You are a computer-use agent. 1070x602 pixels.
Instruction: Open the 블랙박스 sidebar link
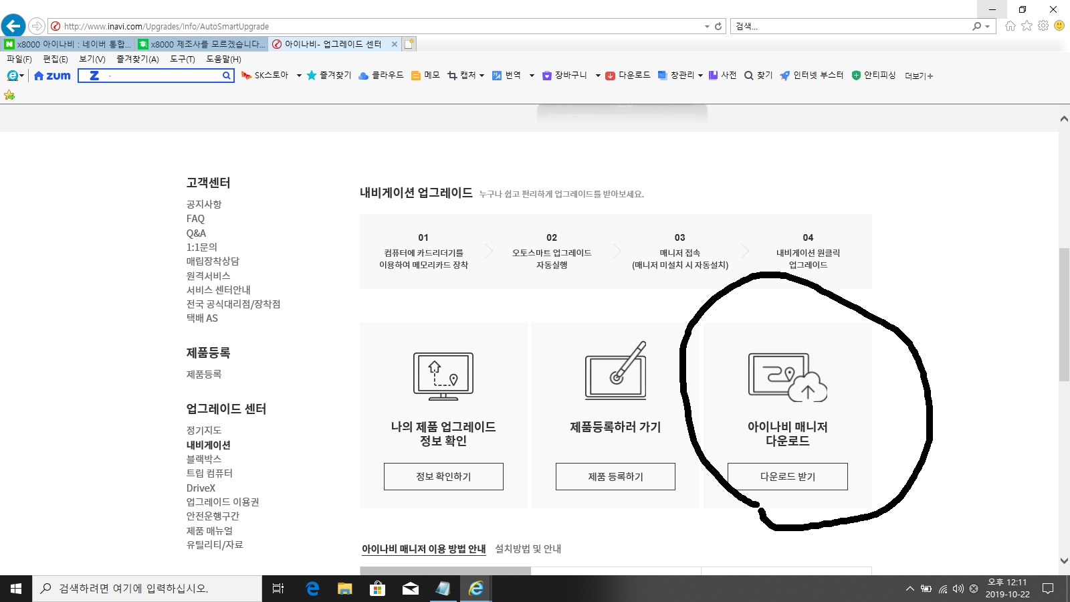click(x=204, y=459)
